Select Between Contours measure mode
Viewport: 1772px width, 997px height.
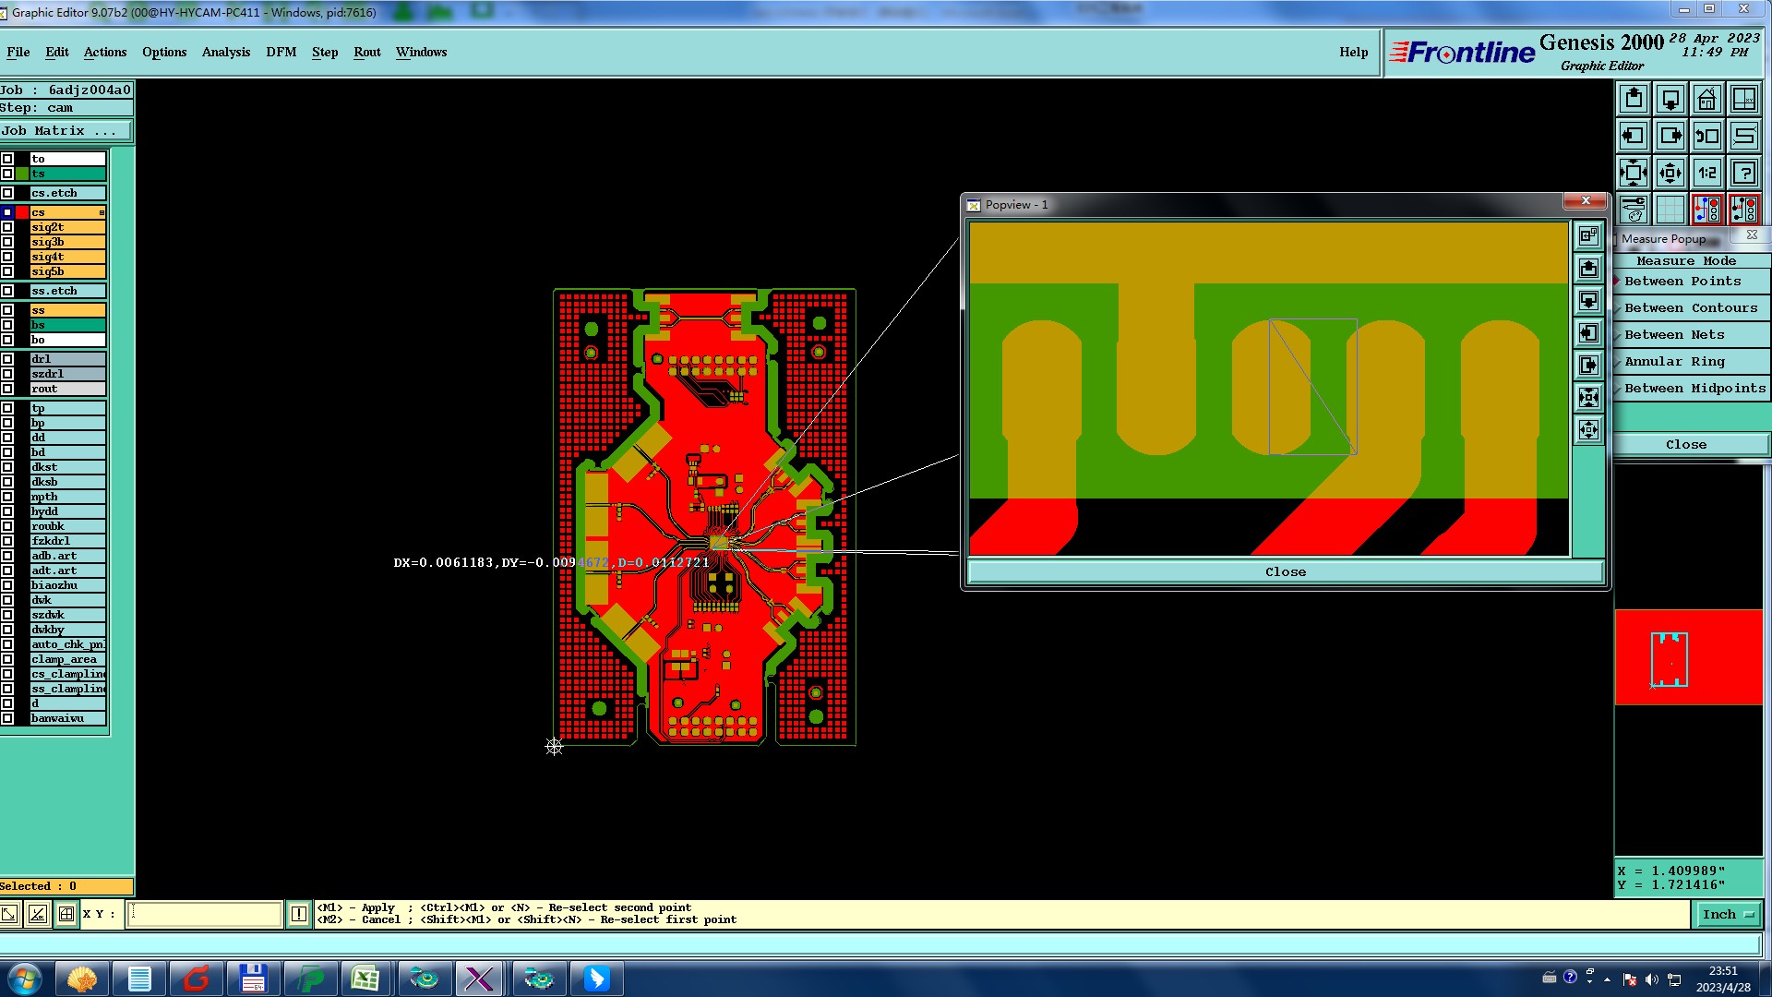[x=1691, y=308]
